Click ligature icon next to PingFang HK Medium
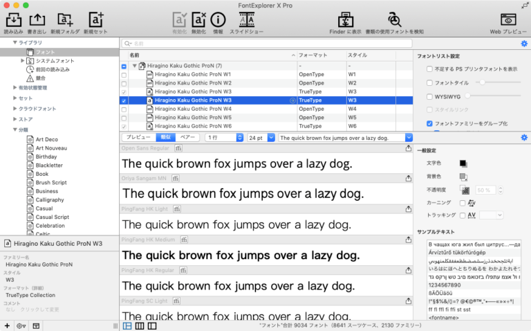 click(184, 240)
